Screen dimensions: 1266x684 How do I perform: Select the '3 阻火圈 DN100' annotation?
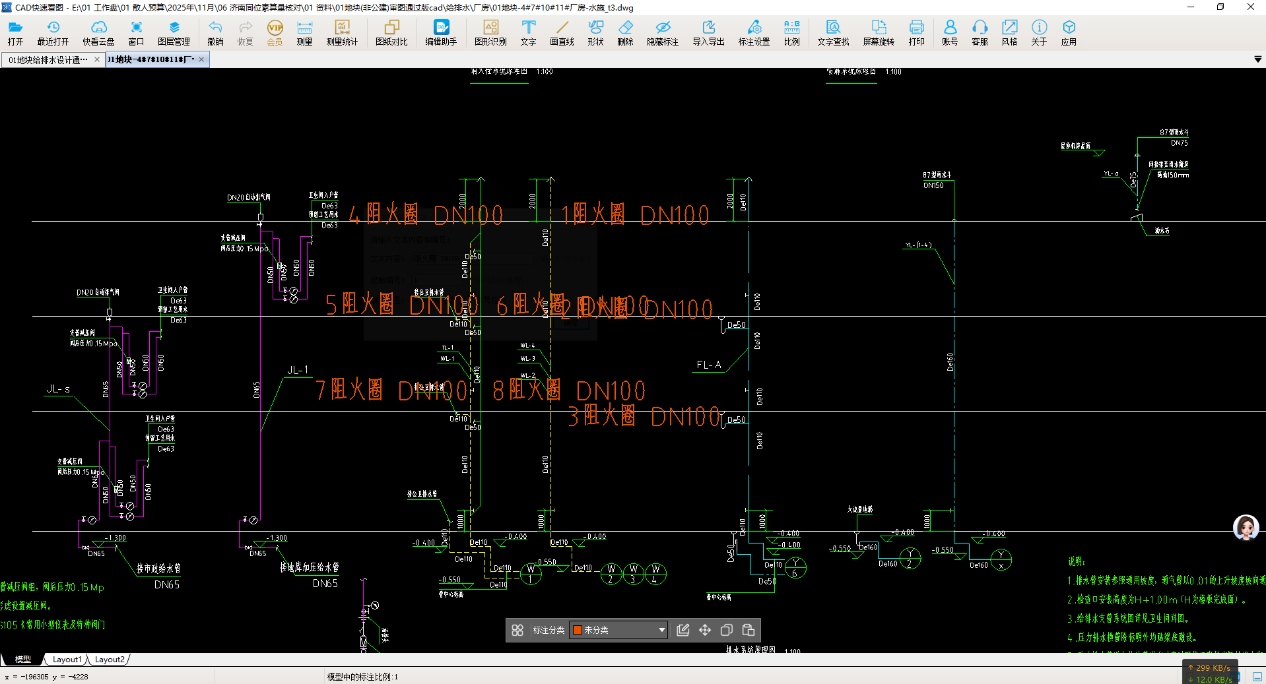[645, 416]
